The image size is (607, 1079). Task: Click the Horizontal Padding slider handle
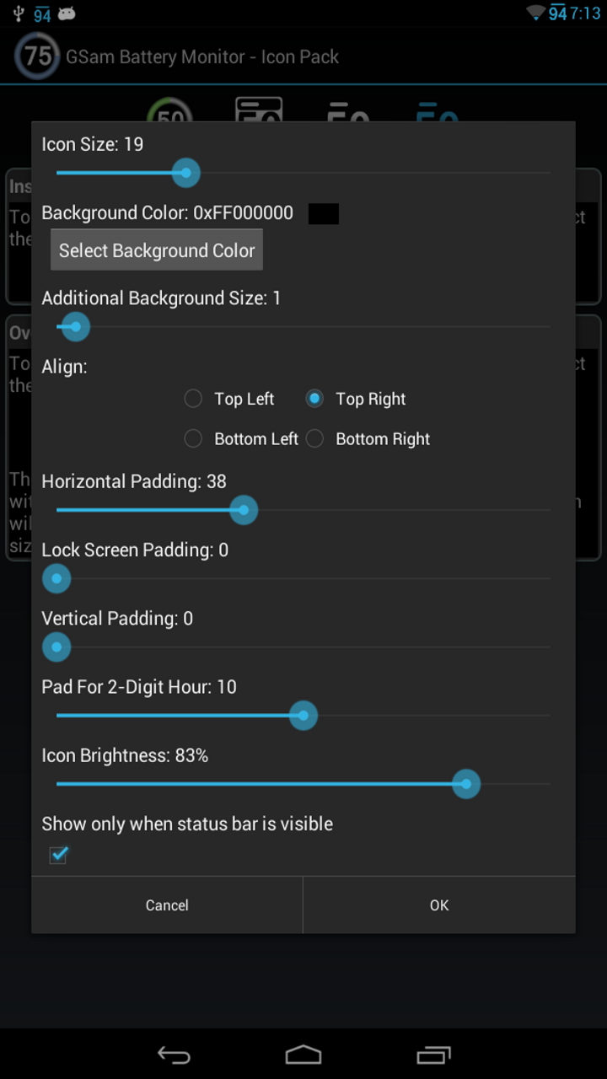[x=244, y=510]
